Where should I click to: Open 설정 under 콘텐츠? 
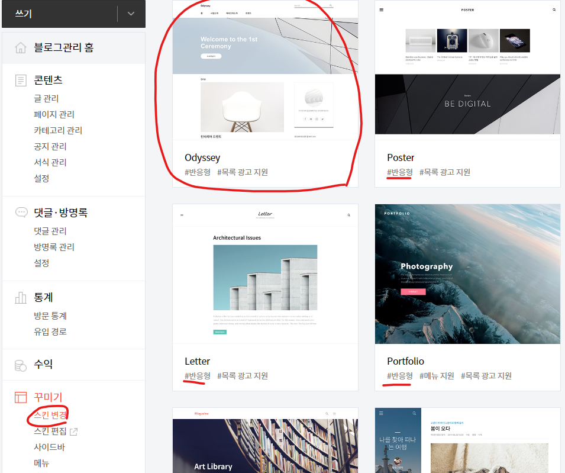[x=41, y=178]
